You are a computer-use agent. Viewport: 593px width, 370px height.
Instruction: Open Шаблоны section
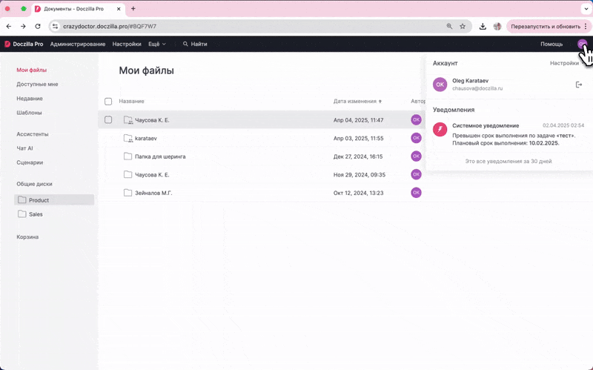pos(29,113)
